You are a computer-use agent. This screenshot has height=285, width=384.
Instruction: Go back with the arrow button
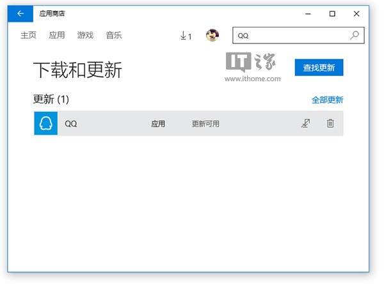click(x=20, y=13)
